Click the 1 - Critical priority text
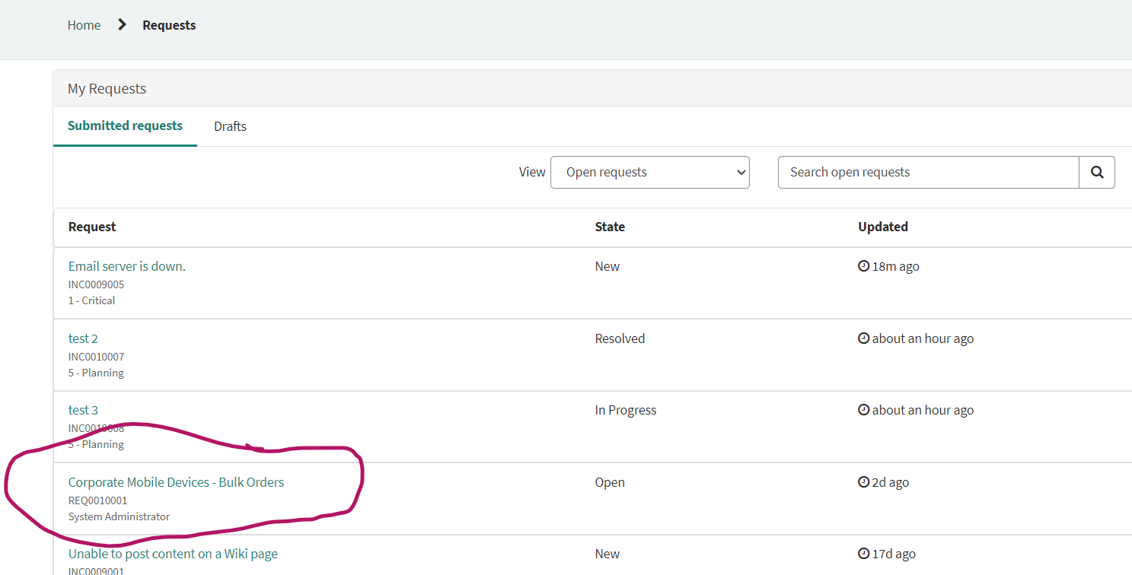The height and width of the screenshot is (575, 1132). 91,300
